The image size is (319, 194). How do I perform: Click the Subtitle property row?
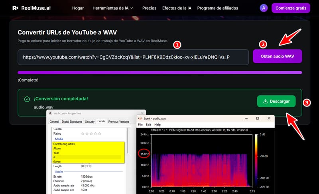88,129
